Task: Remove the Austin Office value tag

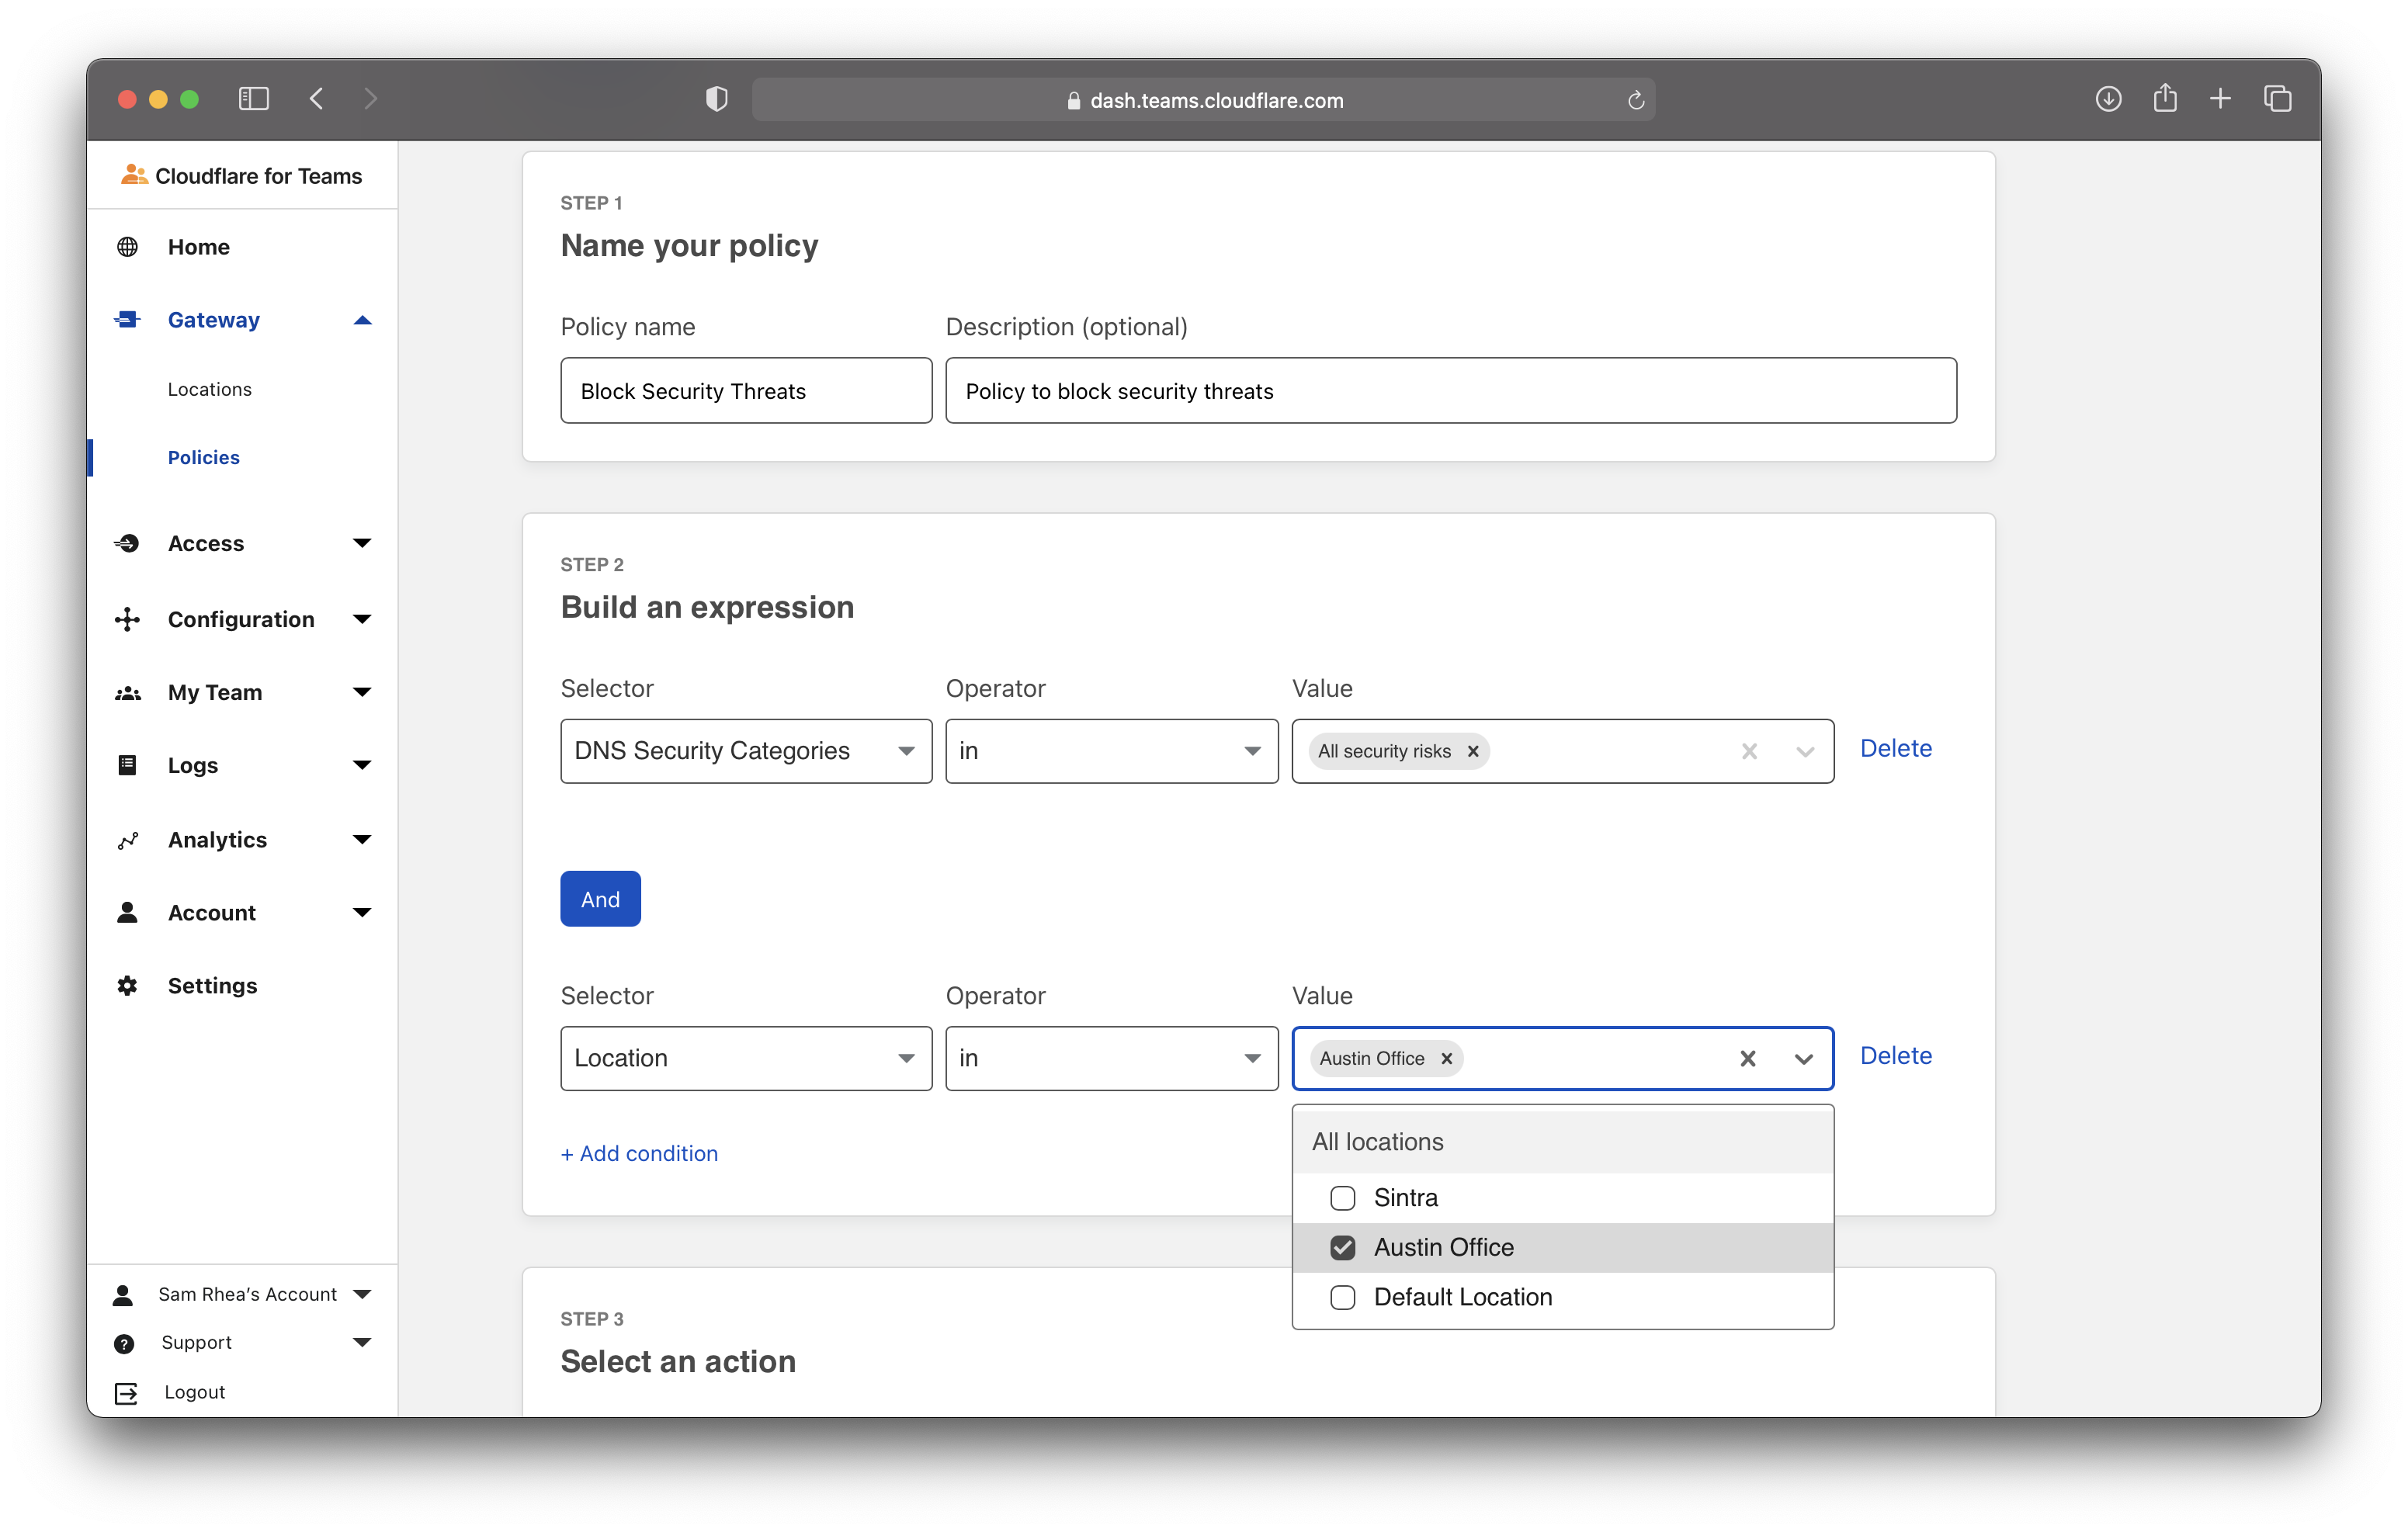Action: [x=1446, y=1058]
